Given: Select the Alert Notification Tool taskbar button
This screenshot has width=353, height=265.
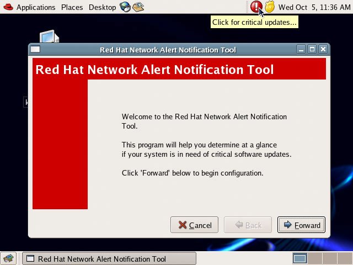Looking at the screenshot, I should (x=109, y=258).
